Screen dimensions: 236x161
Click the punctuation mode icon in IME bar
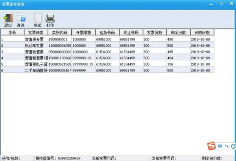(226, 146)
